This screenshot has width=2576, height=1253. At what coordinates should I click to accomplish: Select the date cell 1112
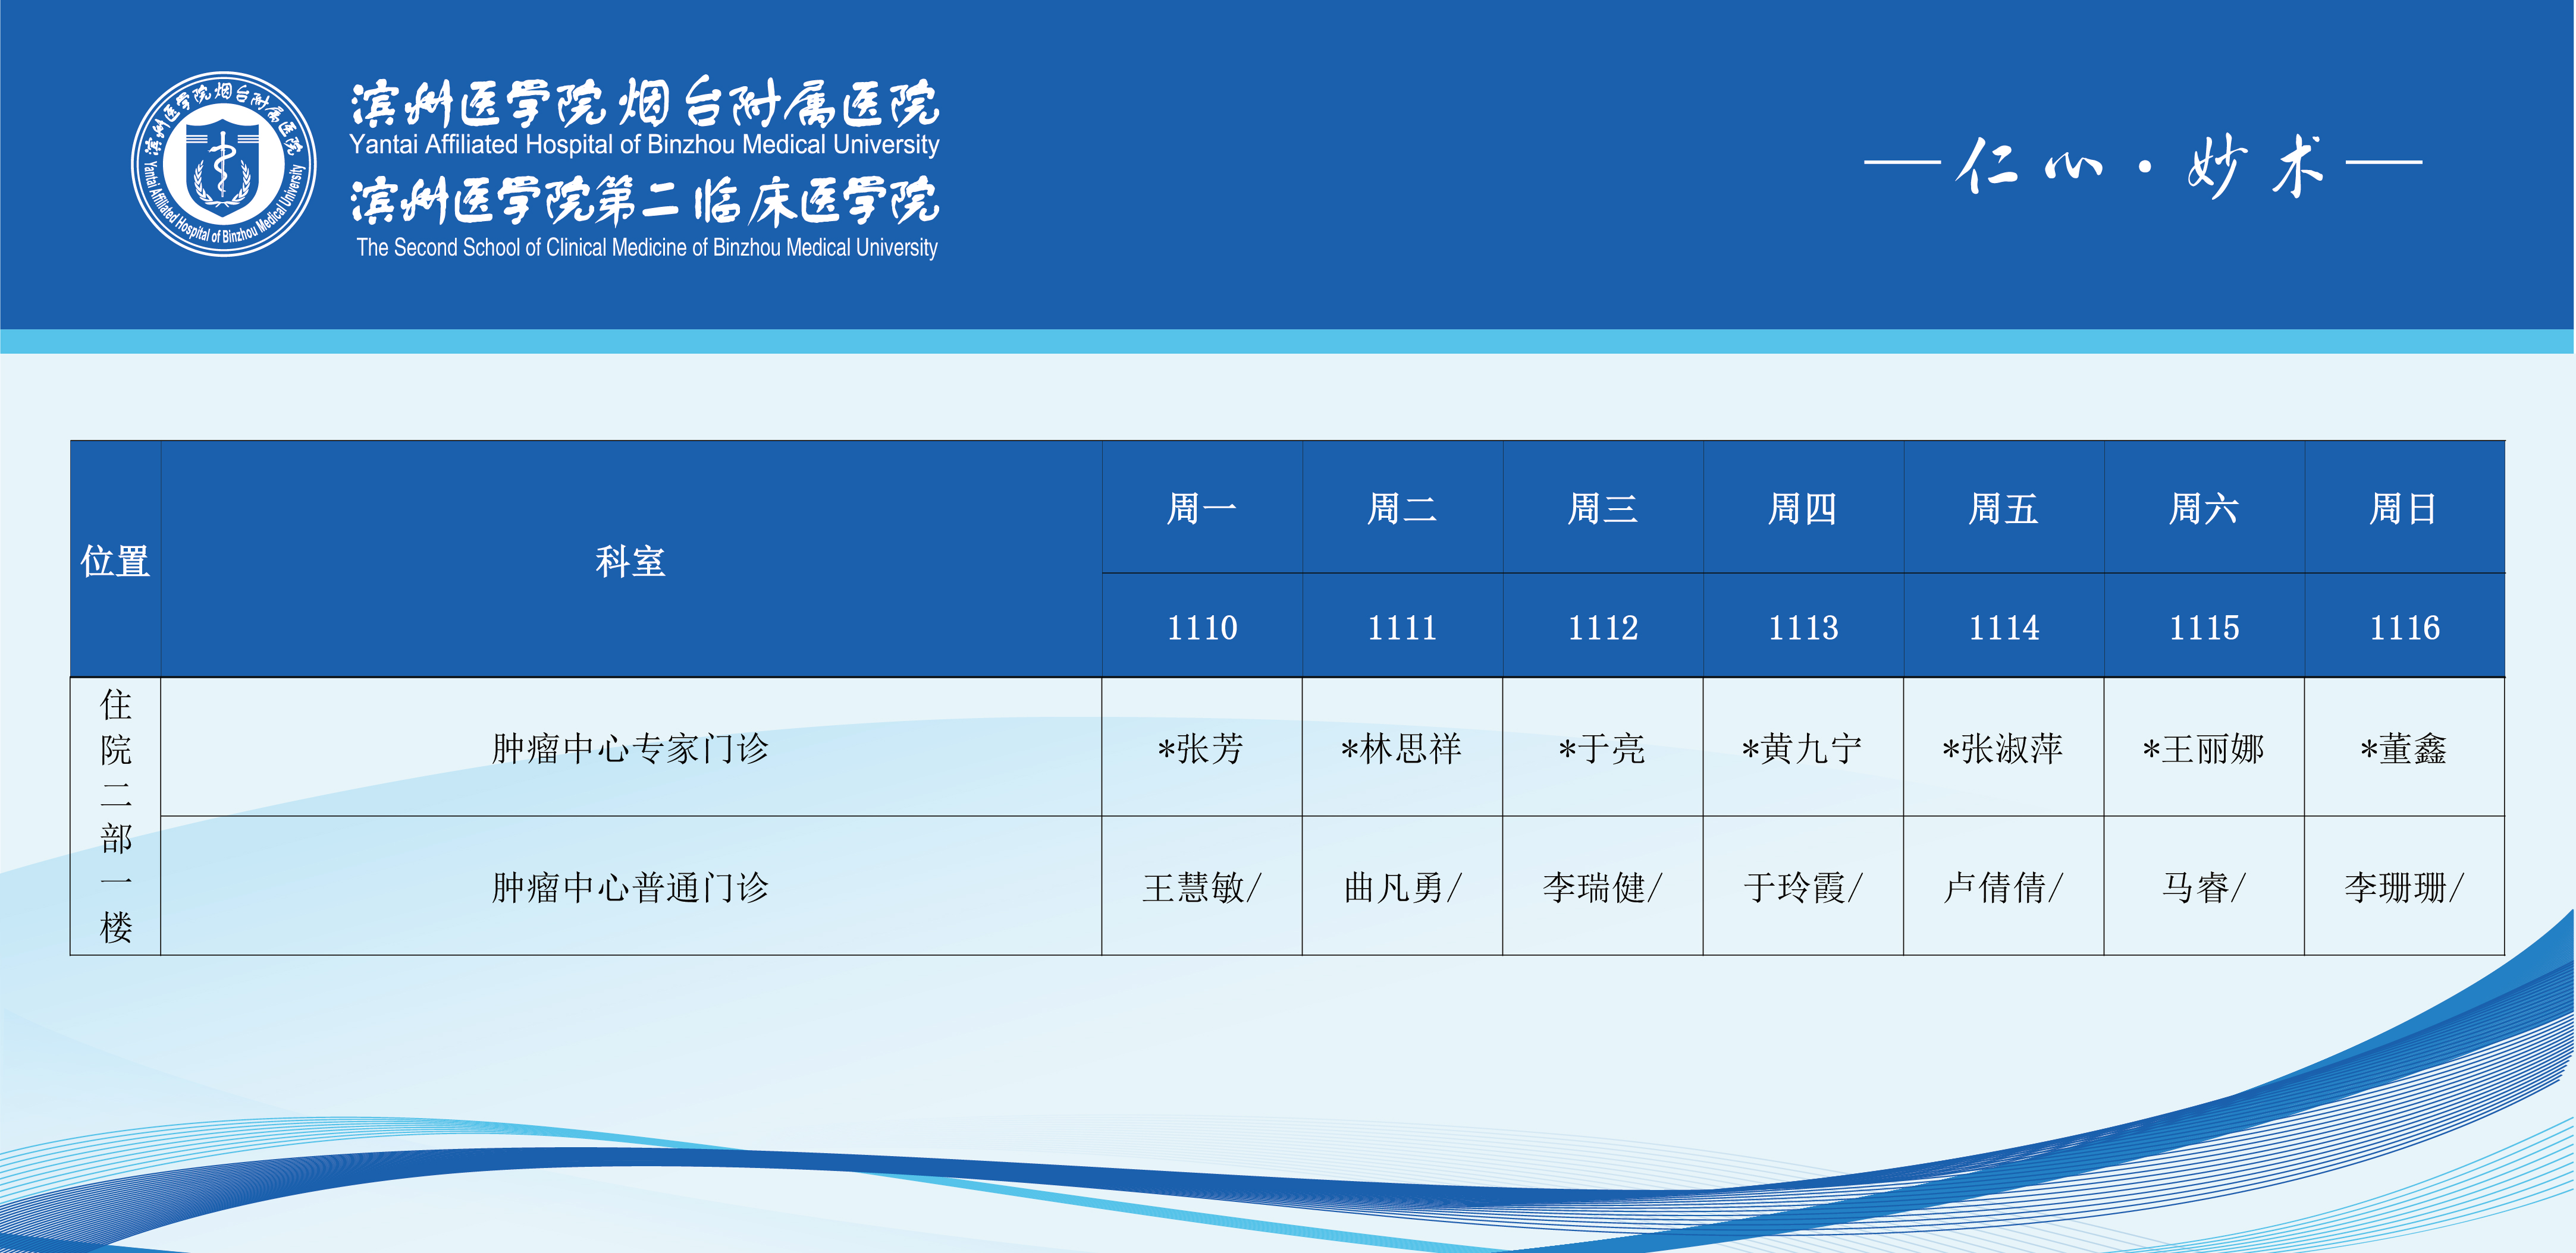coord(1602,628)
